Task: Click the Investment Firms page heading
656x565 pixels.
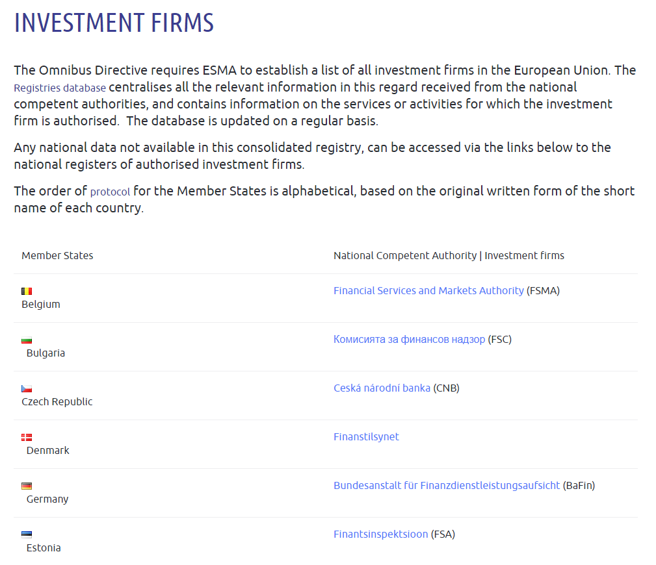Action: point(114,23)
